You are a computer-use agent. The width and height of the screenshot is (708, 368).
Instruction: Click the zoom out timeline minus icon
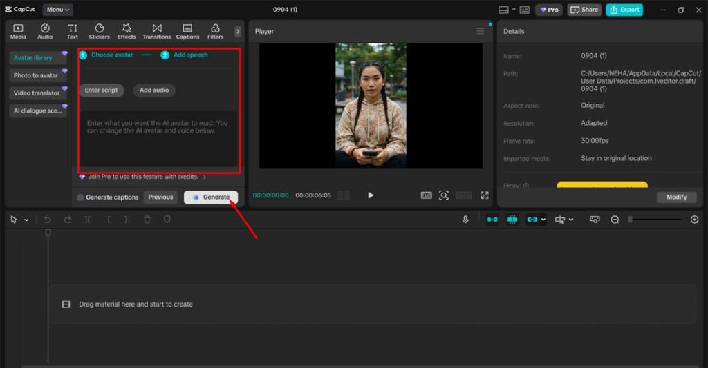615,220
